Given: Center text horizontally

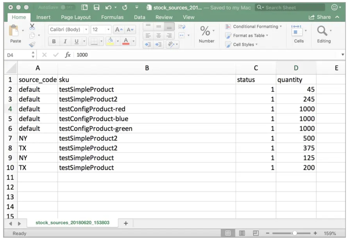Looking at the screenshot, I should coord(158,35).
